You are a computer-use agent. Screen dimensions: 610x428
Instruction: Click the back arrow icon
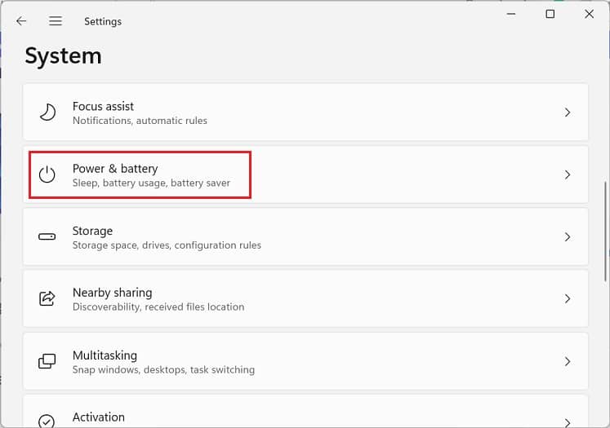pyautogui.click(x=21, y=21)
